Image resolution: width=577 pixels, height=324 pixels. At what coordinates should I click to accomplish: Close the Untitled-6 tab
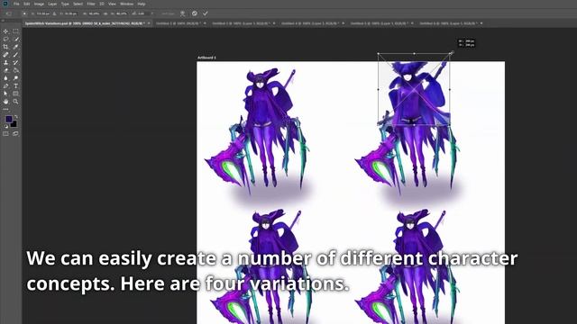[x=481, y=23]
